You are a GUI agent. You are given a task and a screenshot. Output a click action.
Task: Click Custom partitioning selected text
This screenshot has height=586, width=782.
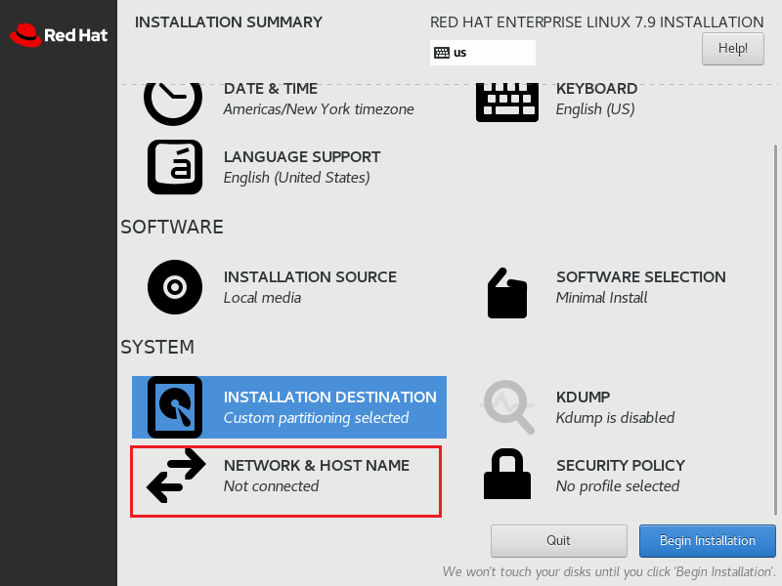tap(316, 418)
